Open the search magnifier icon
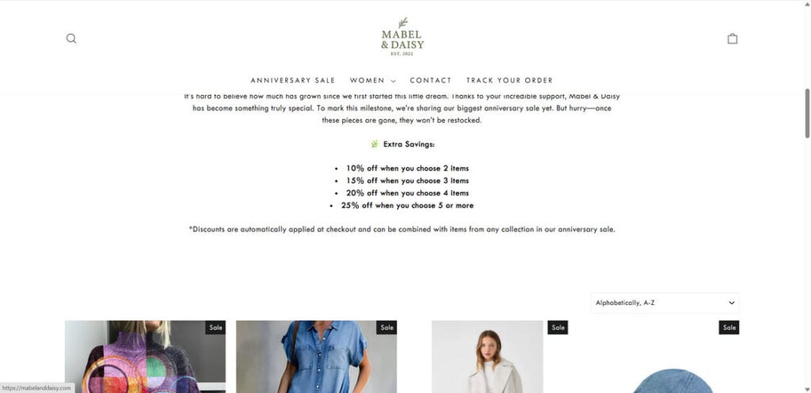 click(71, 38)
